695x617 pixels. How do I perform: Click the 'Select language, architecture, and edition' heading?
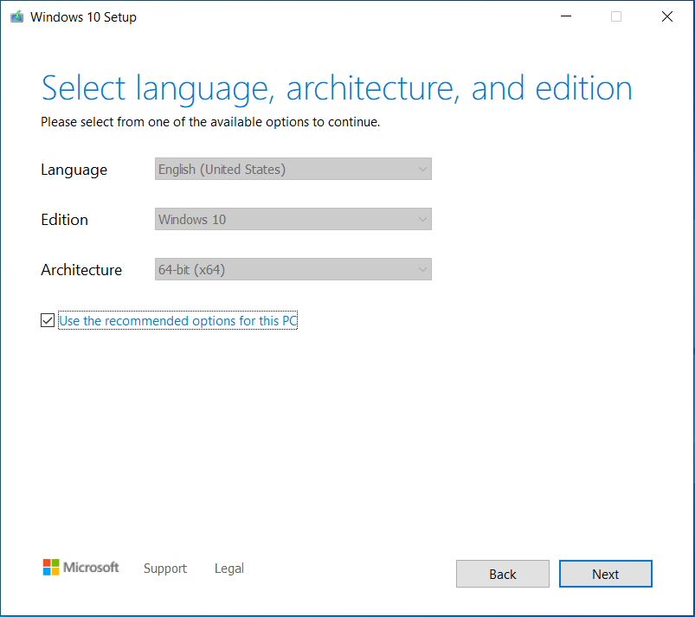tap(337, 88)
